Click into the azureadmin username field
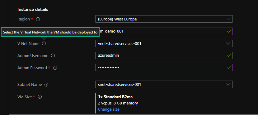Image resolution: width=258 pixels, height=115 pixels. (x=164, y=55)
